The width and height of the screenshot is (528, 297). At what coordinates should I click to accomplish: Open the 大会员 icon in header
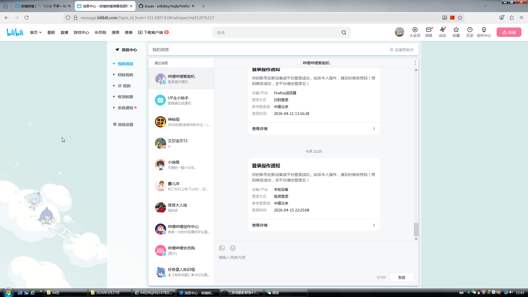pyautogui.click(x=415, y=32)
